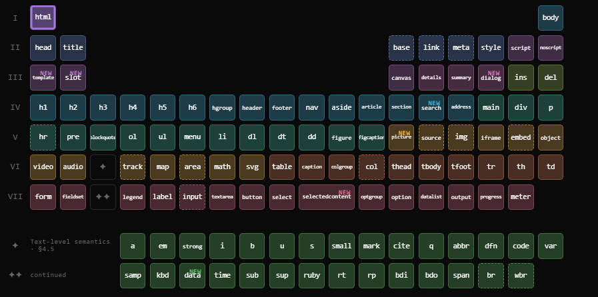Image resolution: width=598 pixels, height=297 pixels.
Task: Click the 'Text-level semantics · §4.5' label
Action: point(70,246)
